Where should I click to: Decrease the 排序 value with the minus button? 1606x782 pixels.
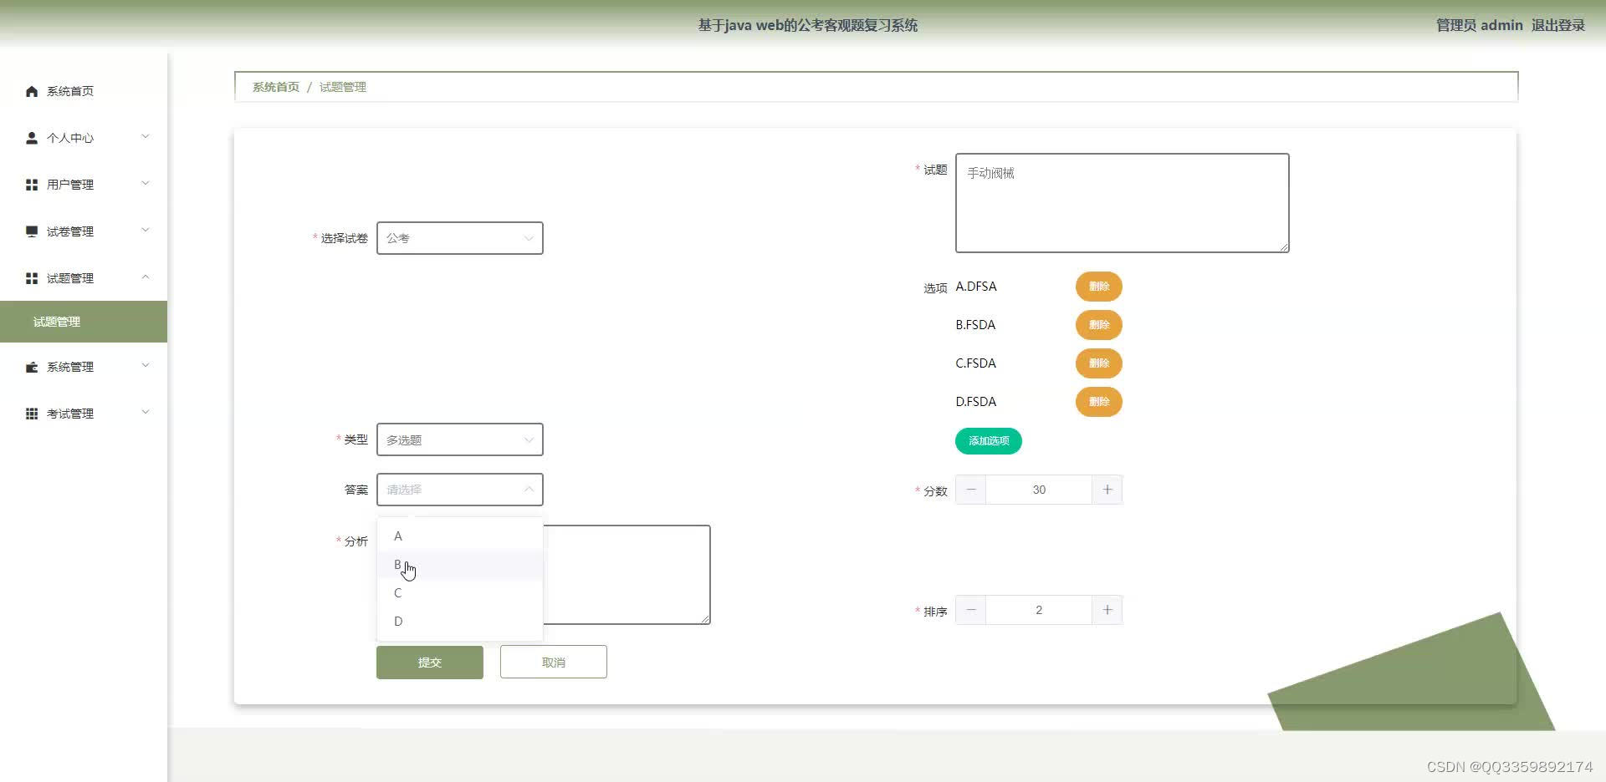971,610
